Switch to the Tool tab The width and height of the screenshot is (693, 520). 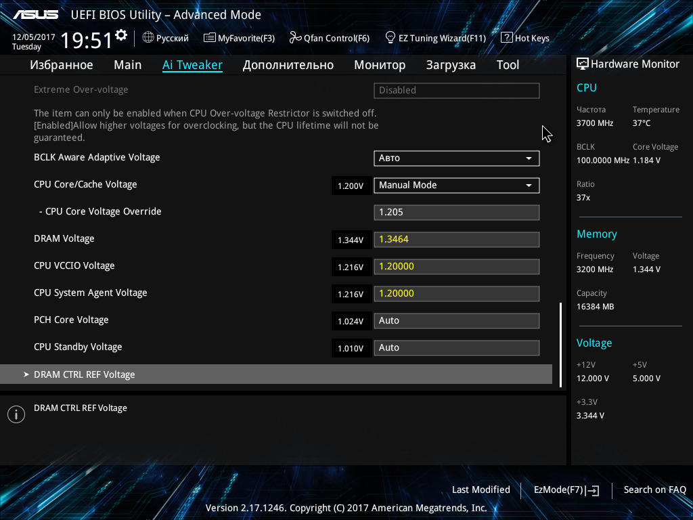coord(508,65)
